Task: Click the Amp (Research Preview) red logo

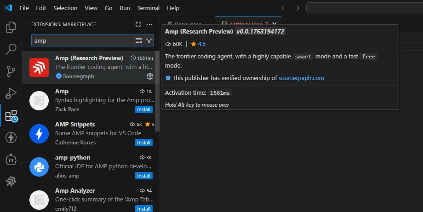Action: coord(39,68)
